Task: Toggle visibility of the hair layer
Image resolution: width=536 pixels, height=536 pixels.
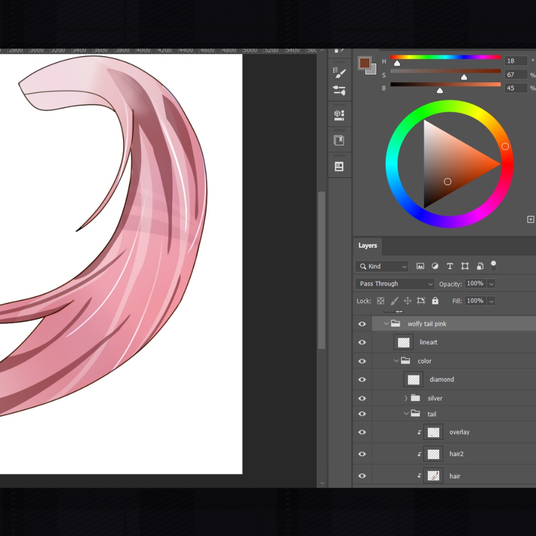Action: [x=362, y=476]
